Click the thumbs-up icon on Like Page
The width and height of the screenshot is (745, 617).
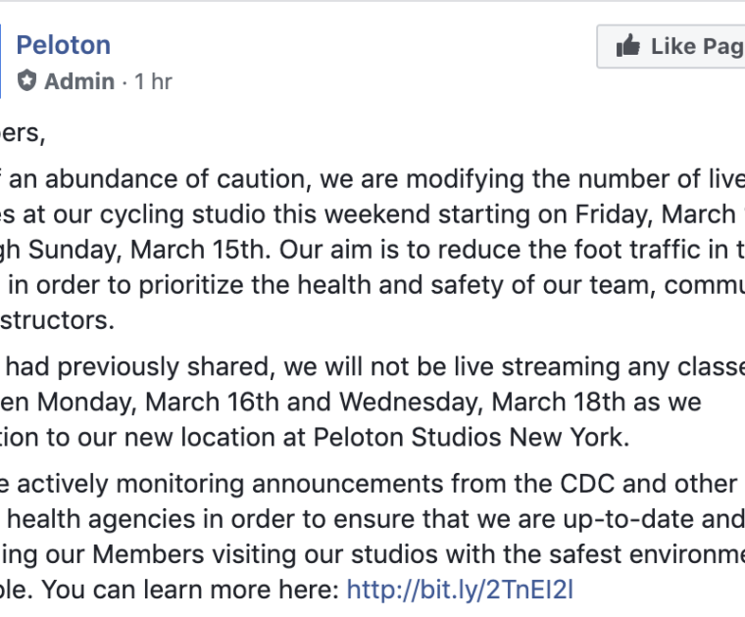[x=628, y=46]
